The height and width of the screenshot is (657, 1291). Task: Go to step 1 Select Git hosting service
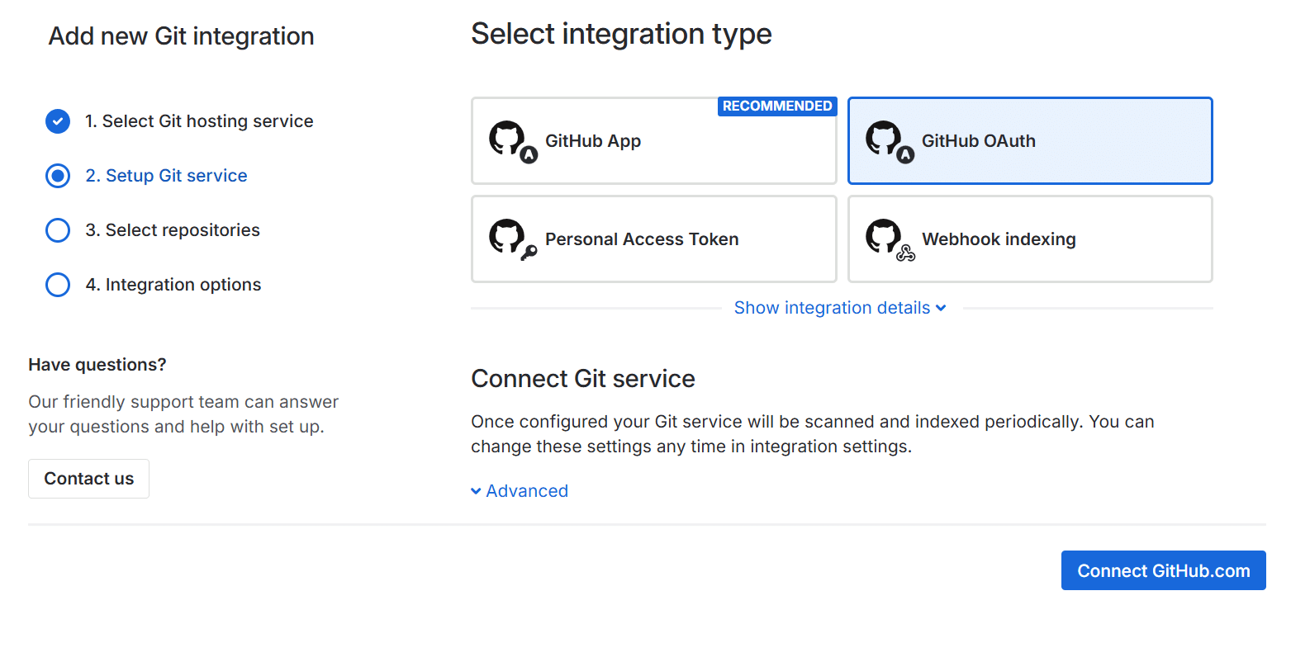click(x=199, y=121)
